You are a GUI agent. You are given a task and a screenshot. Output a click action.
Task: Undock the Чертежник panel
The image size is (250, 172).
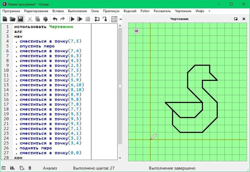(236, 19)
